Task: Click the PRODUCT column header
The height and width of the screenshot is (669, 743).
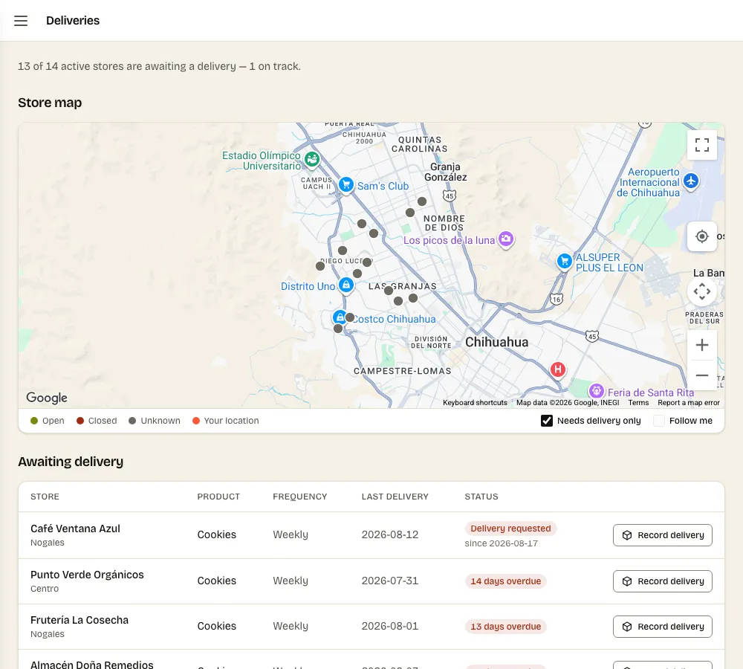Action: [218, 497]
